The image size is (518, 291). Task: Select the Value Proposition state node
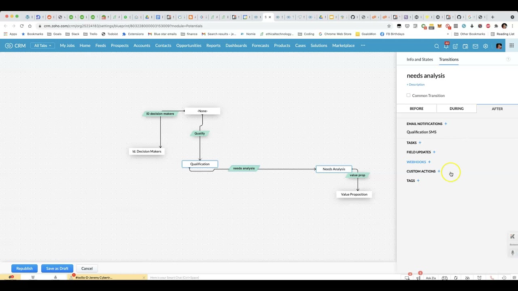tap(354, 194)
